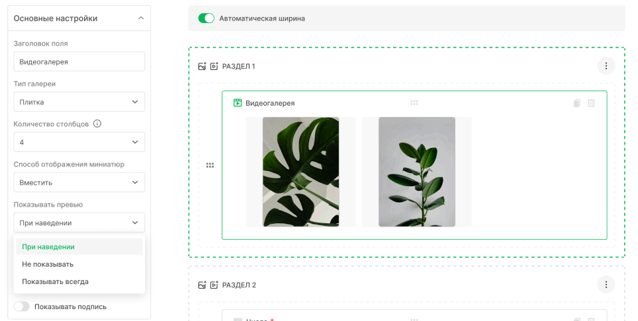Screen dimensions: 638x321
Task: Click the drag handle at top of Видеогалерея field
Action: click(x=414, y=102)
